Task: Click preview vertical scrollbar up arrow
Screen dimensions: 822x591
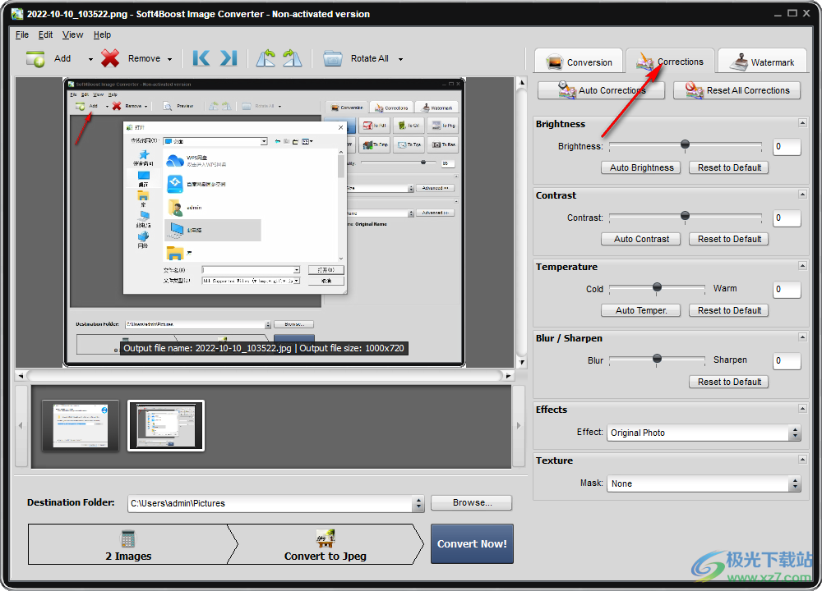Action: pyautogui.click(x=522, y=83)
